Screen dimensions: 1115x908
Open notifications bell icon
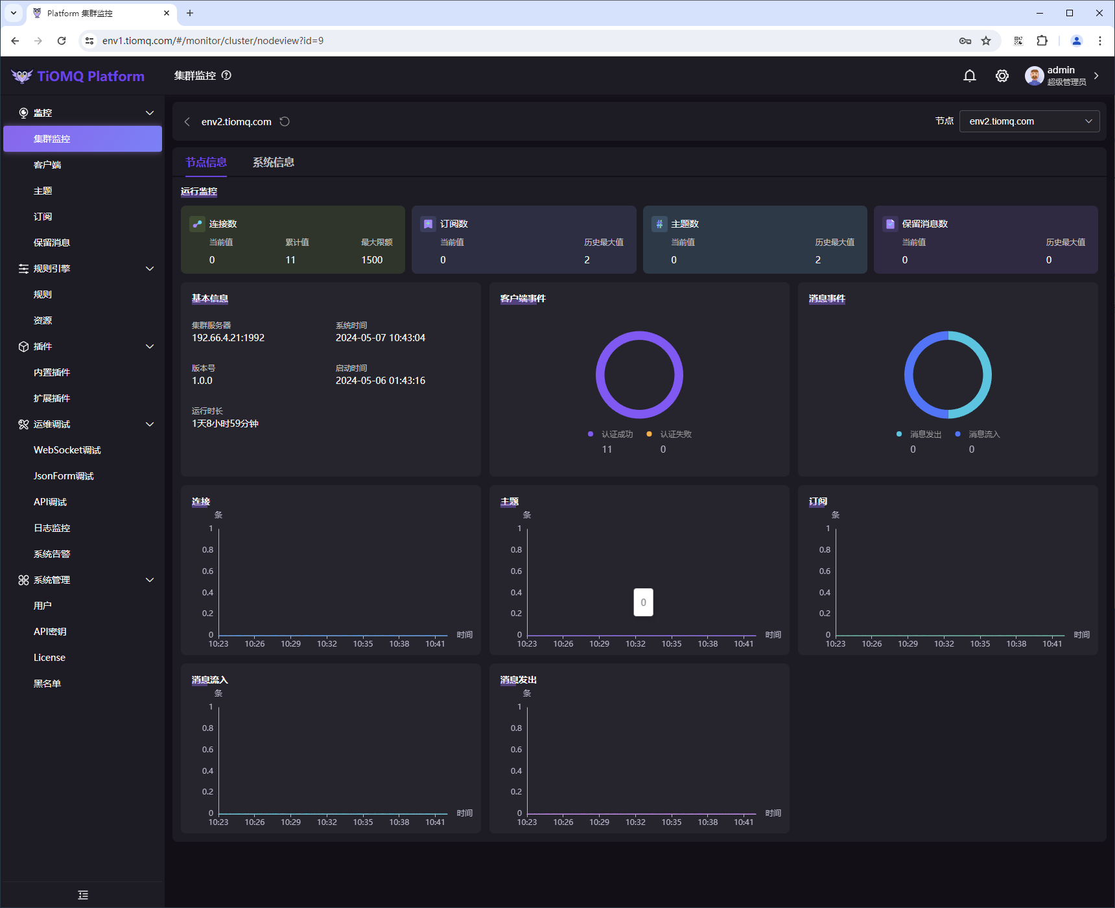969,76
